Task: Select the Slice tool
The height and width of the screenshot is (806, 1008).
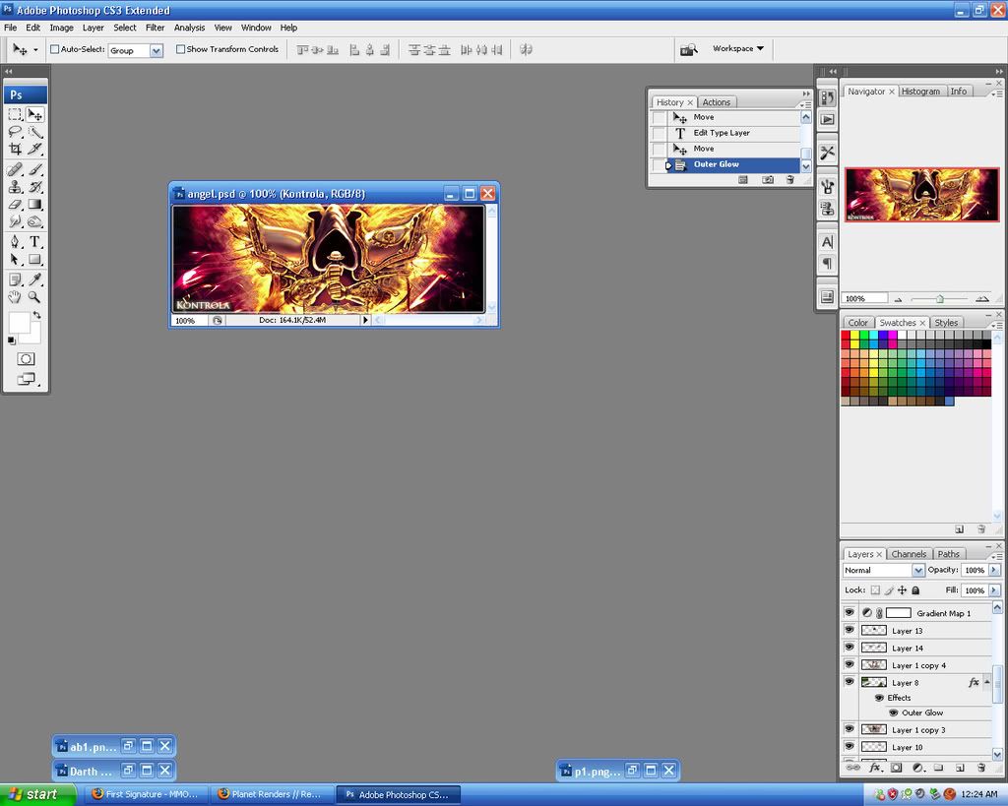Action: [x=35, y=150]
